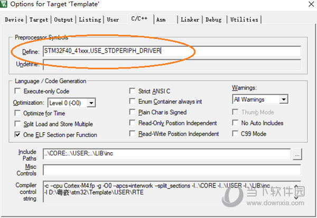Go to the Linker tab
Viewport: 317px width, 218px height.
(190, 19)
